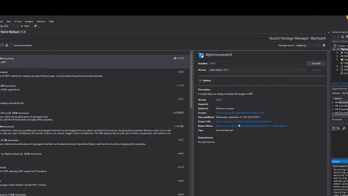Image resolution: width=348 pixels, height=196 pixels.
Task: Click the Property Pages wrench icon
Action: (344, 128)
